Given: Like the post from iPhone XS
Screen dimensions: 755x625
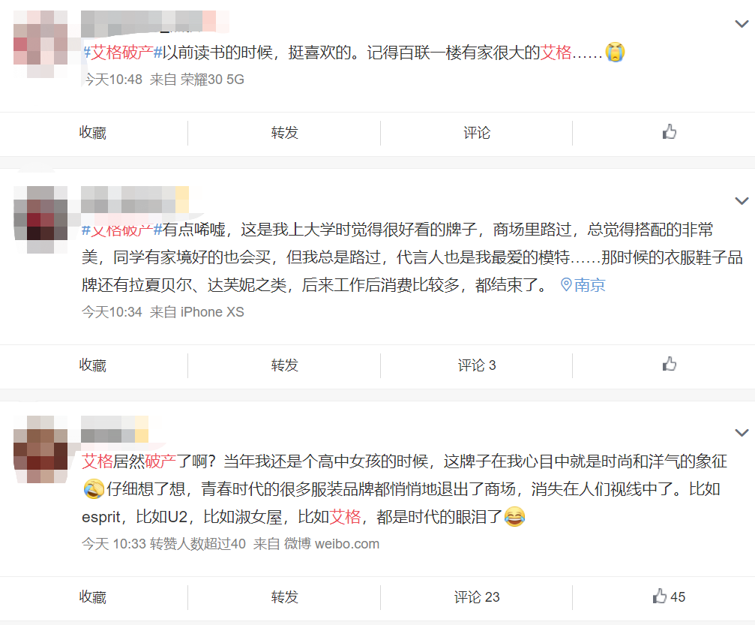Looking at the screenshot, I should [670, 365].
